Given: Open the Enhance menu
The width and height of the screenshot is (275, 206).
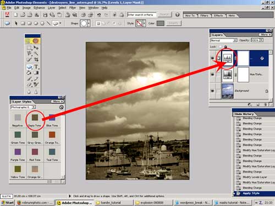Looking at the screenshot, I should pyautogui.click(x=39, y=8).
